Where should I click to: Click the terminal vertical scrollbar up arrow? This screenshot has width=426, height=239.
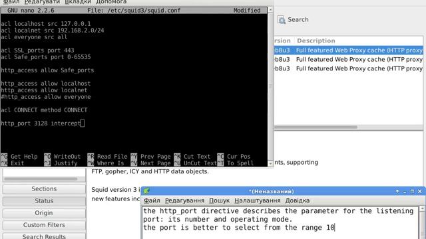pos(270,10)
